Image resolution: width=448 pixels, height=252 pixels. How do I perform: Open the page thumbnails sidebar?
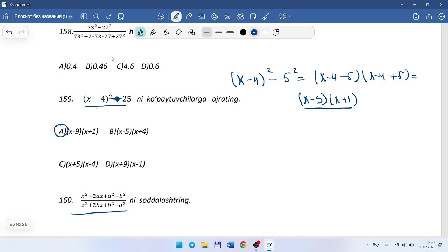84,16
